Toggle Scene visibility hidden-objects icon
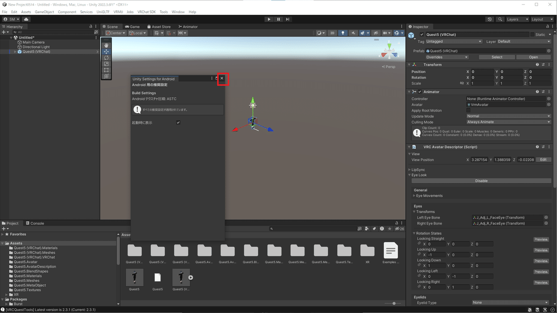Image resolution: width=557 pixels, height=313 pixels. tap(376, 33)
